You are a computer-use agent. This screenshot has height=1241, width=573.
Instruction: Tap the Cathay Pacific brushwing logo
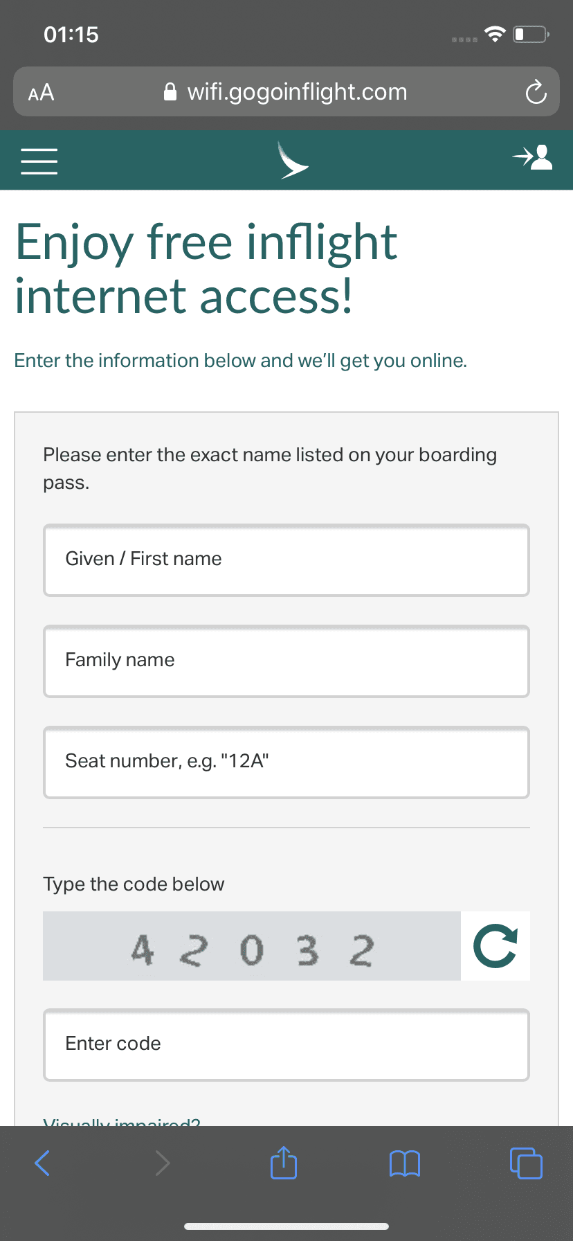(x=291, y=160)
